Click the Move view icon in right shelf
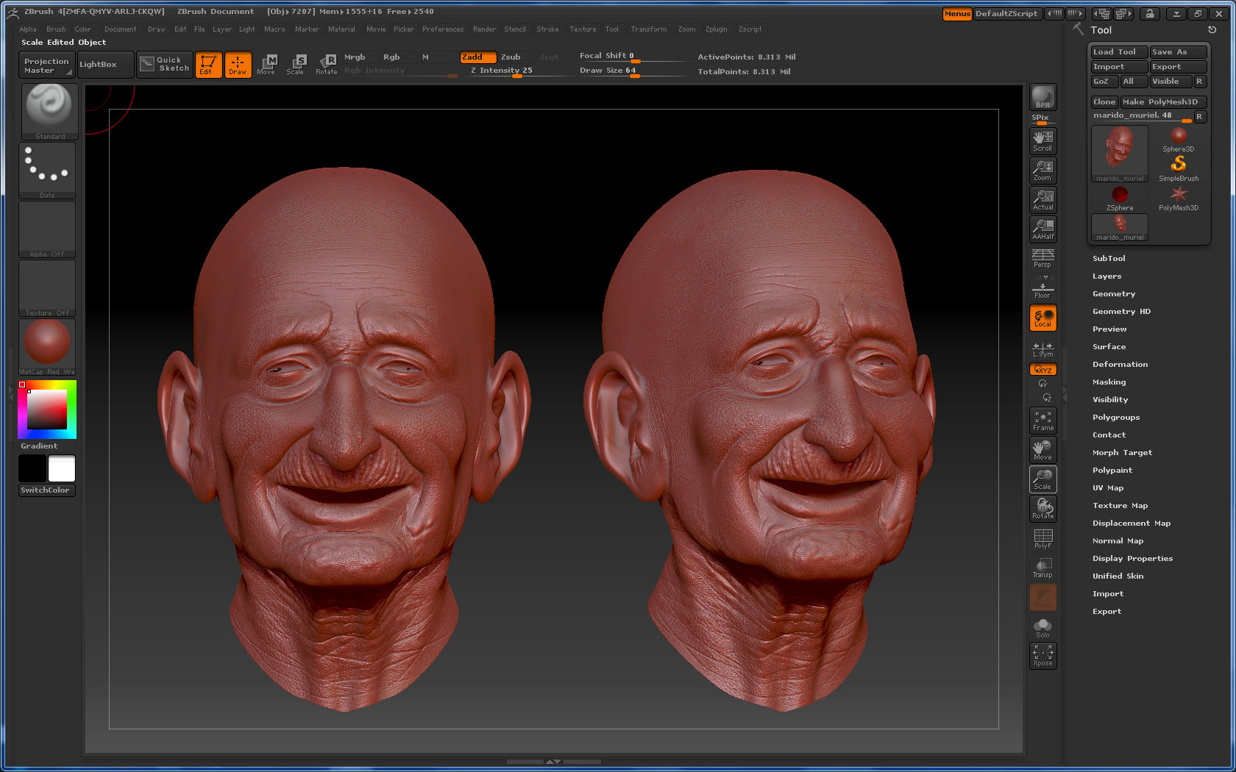This screenshot has width=1236, height=772. [1043, 450]
